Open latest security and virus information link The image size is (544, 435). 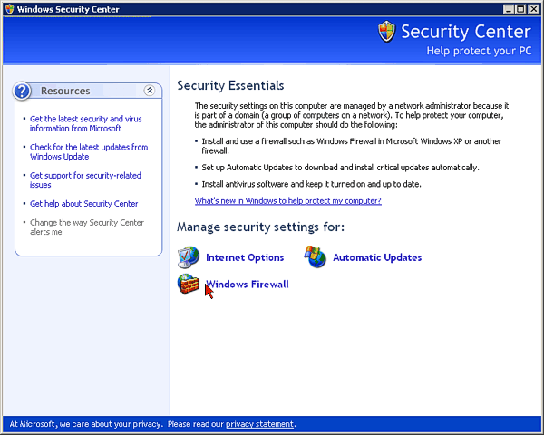point(86,123)
